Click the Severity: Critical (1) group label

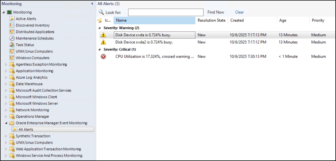coord(120,50)
